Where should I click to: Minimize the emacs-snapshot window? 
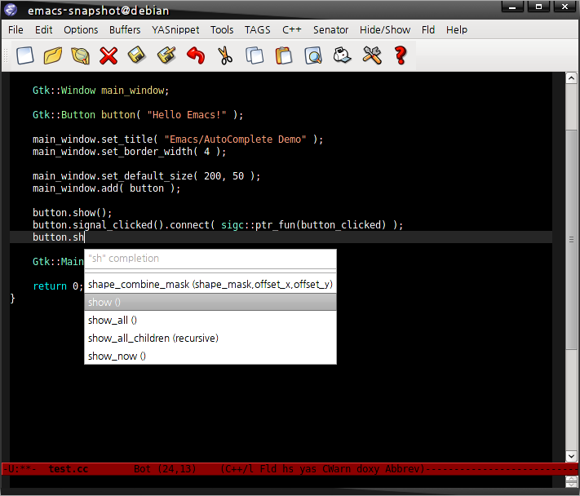click(512, 7)
